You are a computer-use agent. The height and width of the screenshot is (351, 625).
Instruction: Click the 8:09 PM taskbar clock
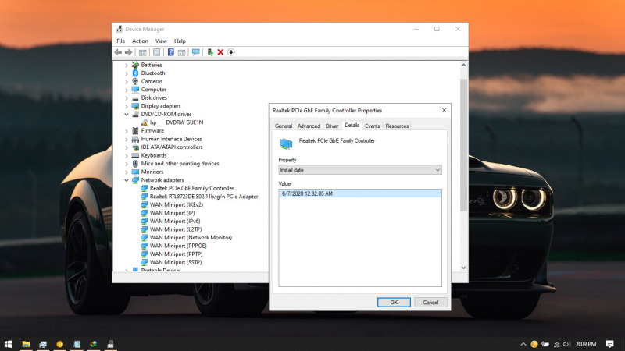(x=587, y=344)
